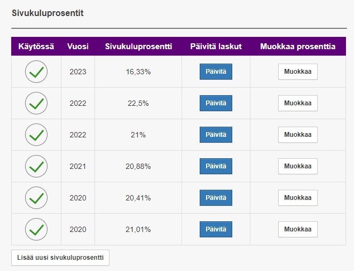Click Päivitä in the 20,41% row
The height and width of the screenshot is (271, 354).
(216, 198)
